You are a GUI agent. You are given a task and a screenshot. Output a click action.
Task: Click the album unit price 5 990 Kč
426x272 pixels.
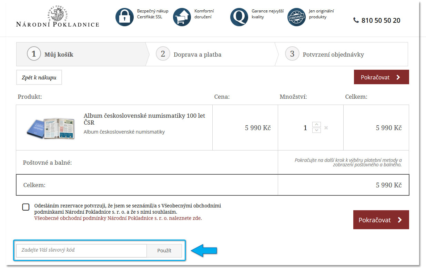(258, 128)
